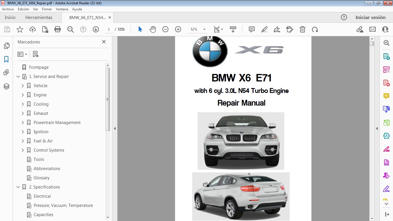The width and height of the screenshot is (393, 221).
Task: Expand the Fuel & Air bookmark
Action: click(x=23, y=141)
